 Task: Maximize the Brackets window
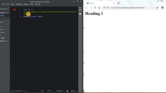pyautogui.click(x=78, y=1)
